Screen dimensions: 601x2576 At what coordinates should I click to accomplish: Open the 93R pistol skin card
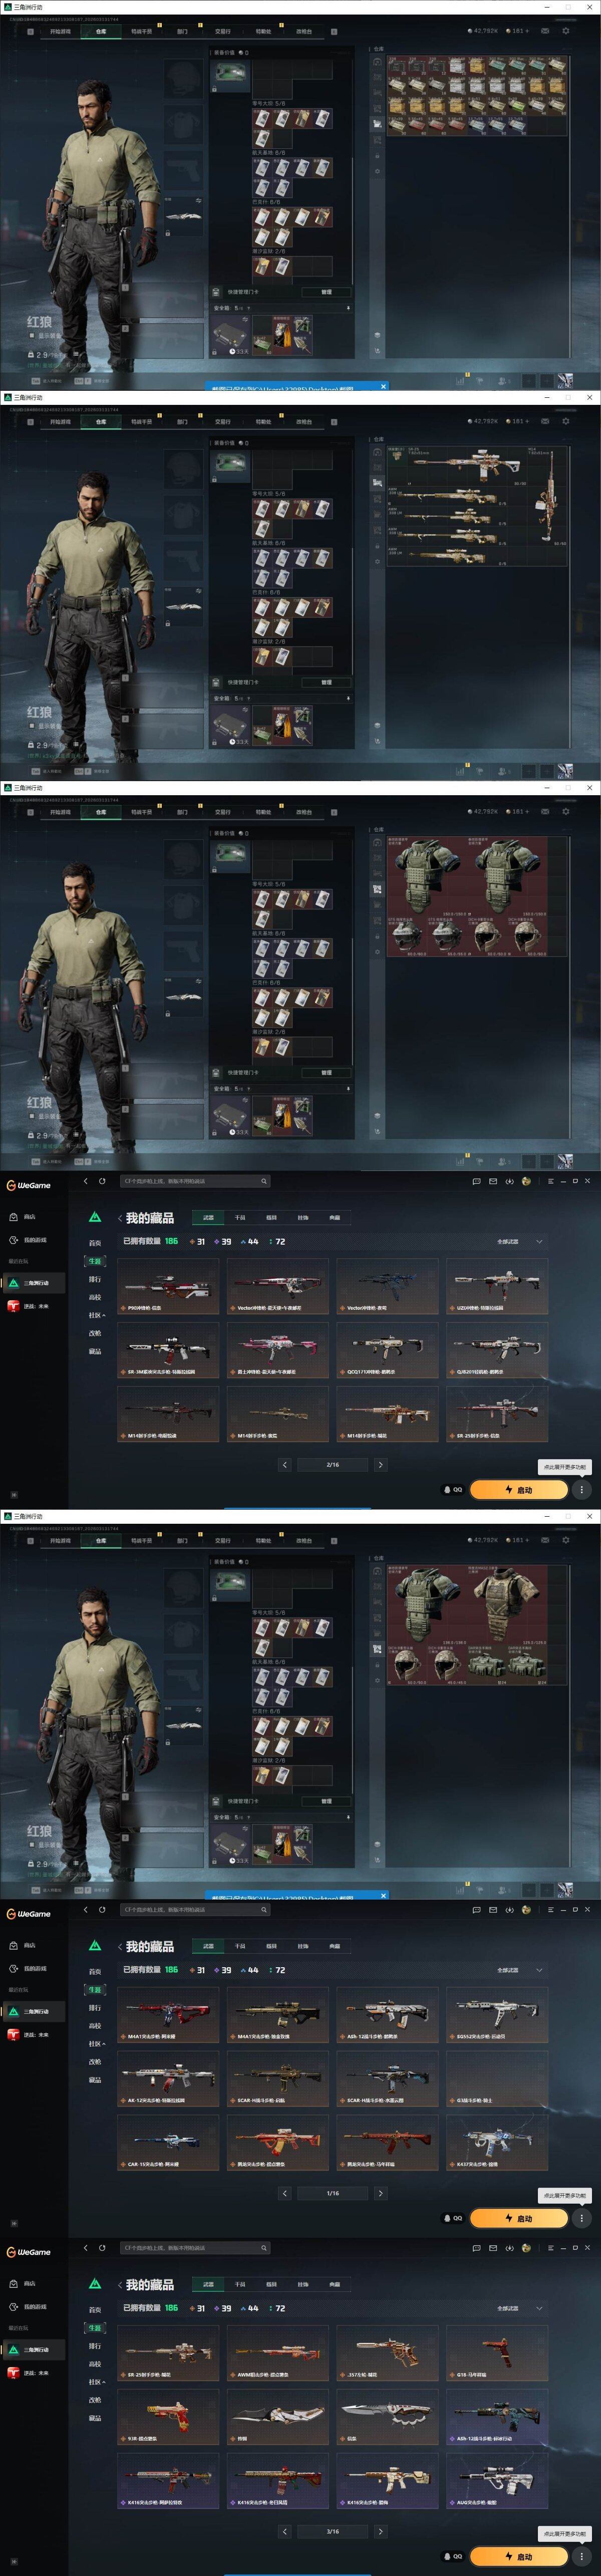(168, 2417)
